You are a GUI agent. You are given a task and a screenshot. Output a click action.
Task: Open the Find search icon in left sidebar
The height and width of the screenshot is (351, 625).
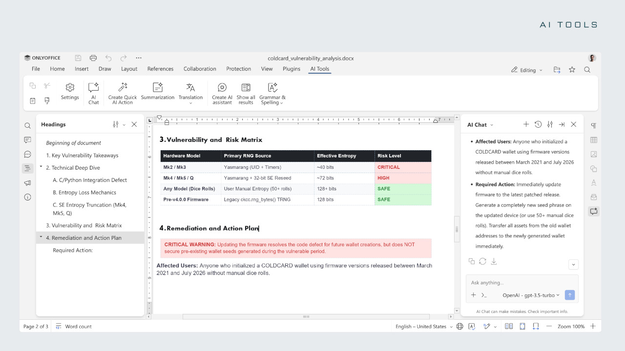[27, 126]
